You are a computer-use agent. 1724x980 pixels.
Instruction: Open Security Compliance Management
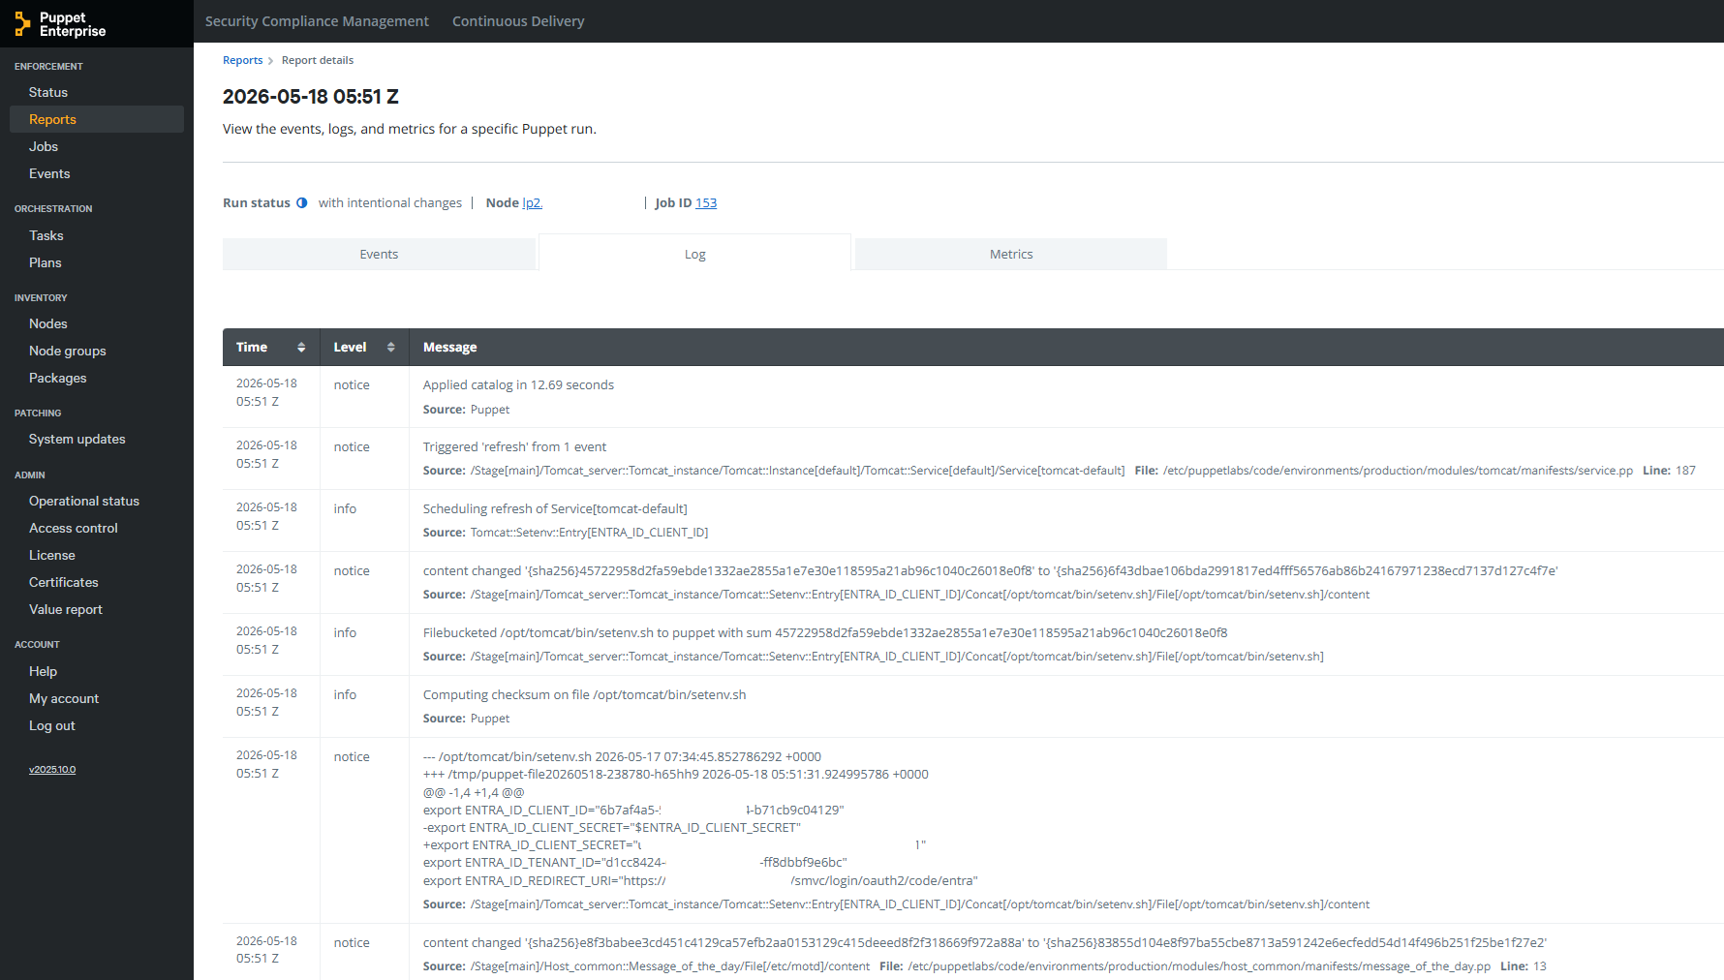click(317, 21)
